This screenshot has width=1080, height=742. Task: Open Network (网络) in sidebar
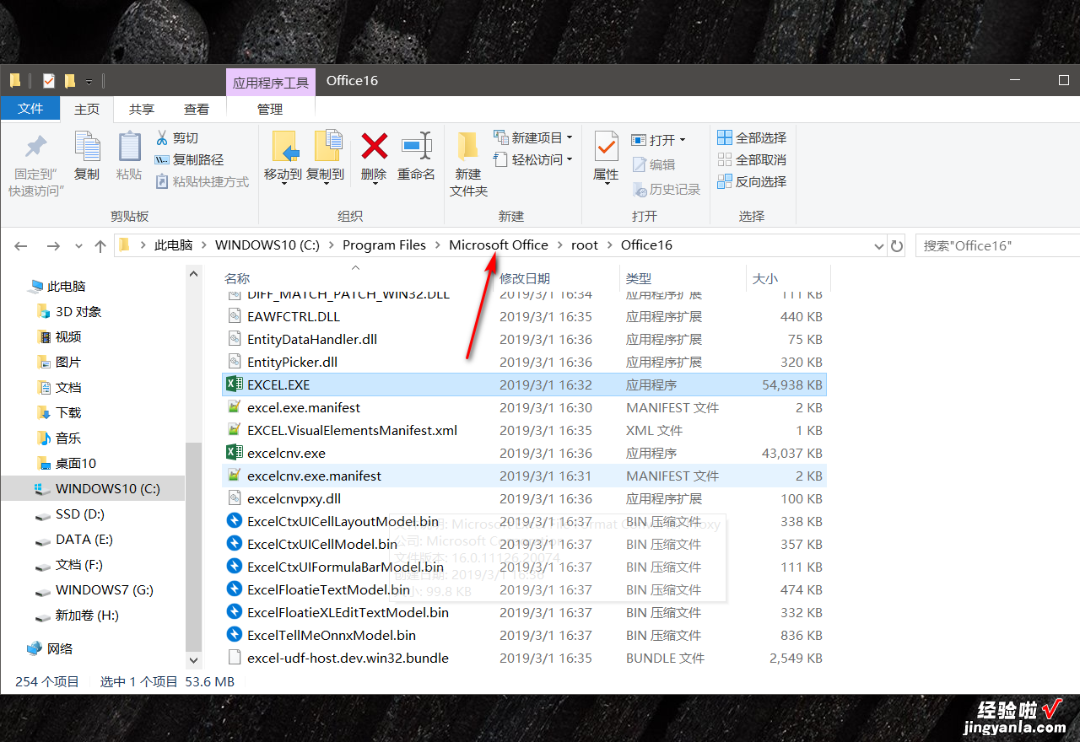tap(60, 648)
